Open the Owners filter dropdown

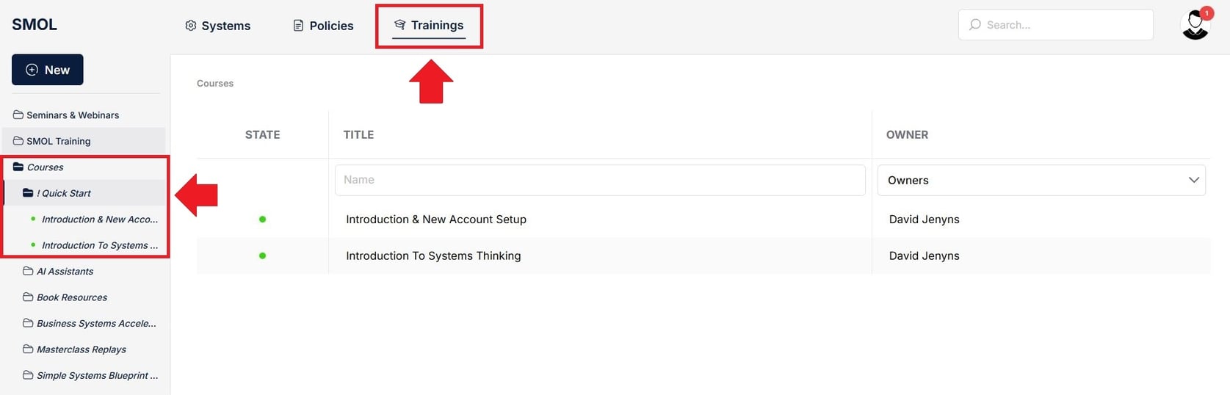[x=1041, y=180]
